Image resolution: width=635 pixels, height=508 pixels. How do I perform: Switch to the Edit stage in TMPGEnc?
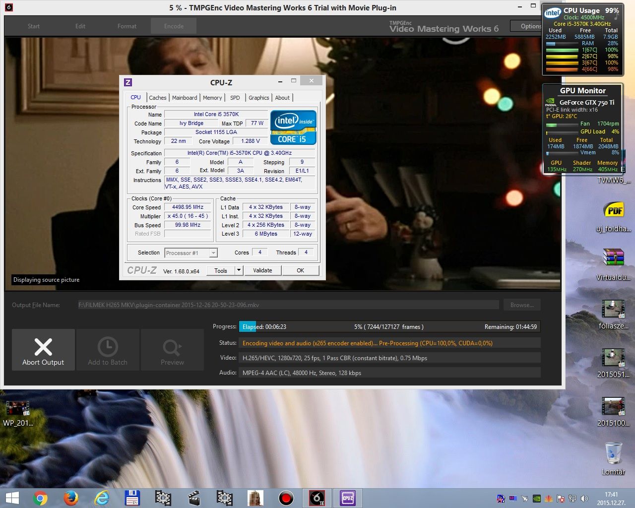click(80, 26)
